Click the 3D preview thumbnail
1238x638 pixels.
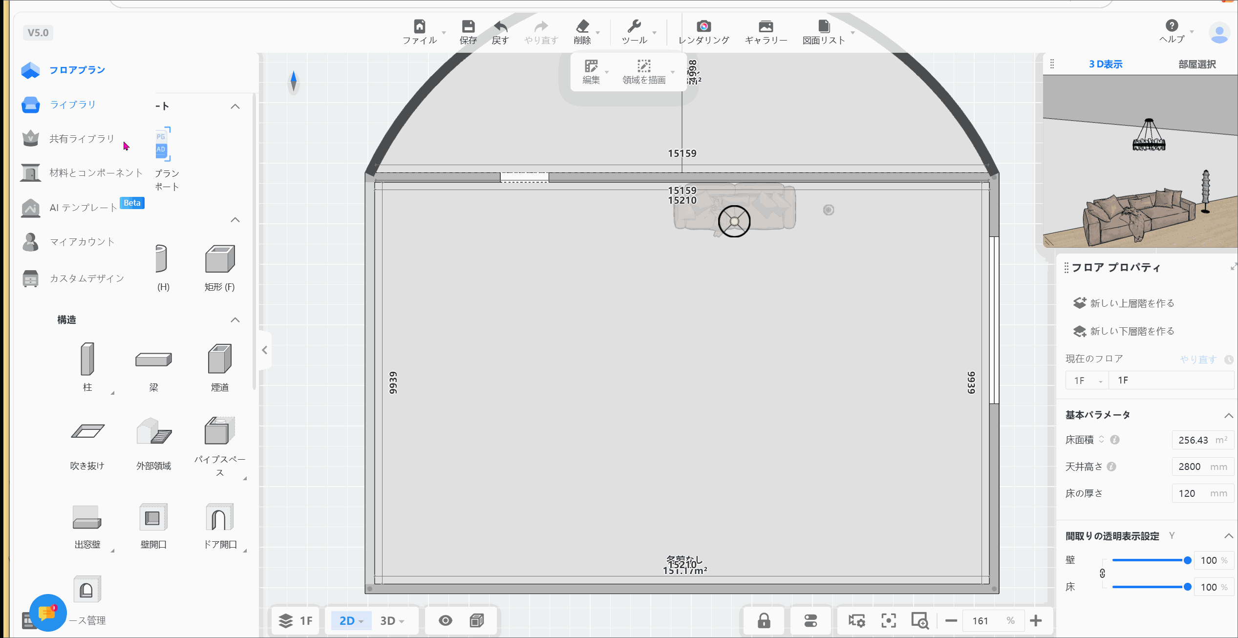point(1140,162)
